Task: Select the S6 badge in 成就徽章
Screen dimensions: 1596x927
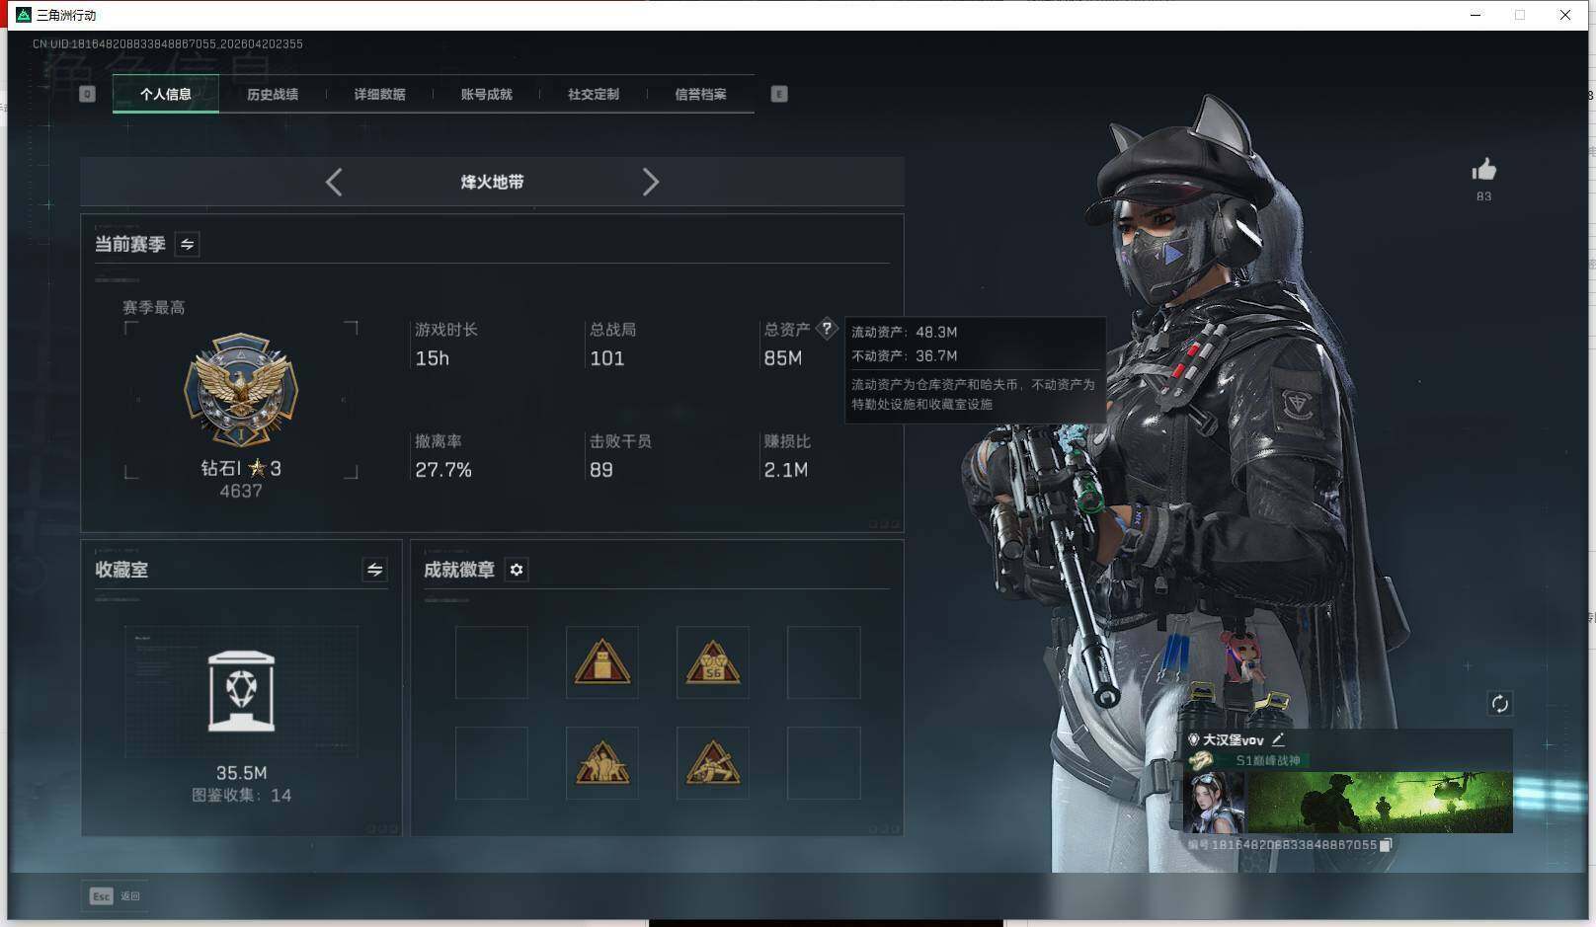Action: point(713,662)
